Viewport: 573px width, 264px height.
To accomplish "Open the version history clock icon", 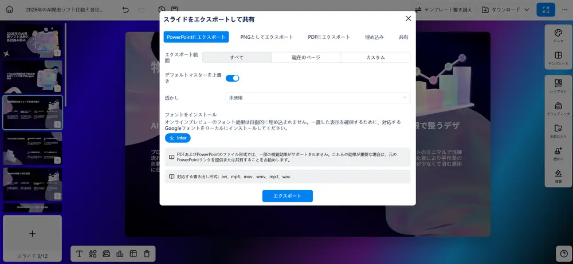I will (162, 10).
